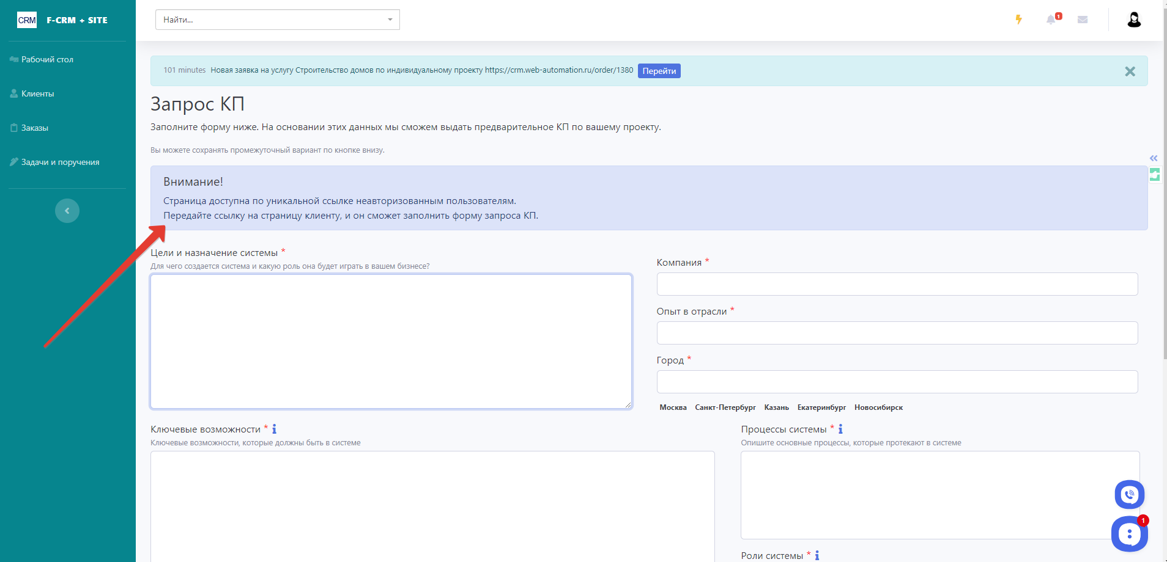Image resolution: width=1167 pixels, height=562 pixels.
Task: Open the phone callback widget
Action: 1129,495
